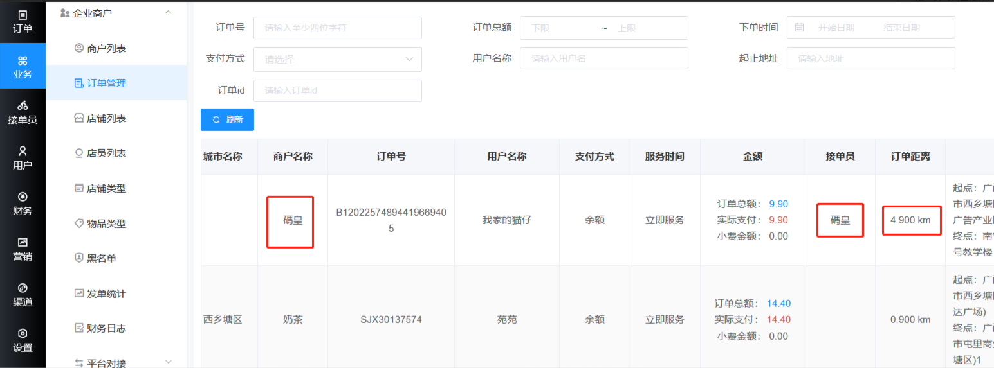This screenshot has height=368, width=994.
Task: Open 商户列表 in the submenu
Action: click(x=106, y=48)
